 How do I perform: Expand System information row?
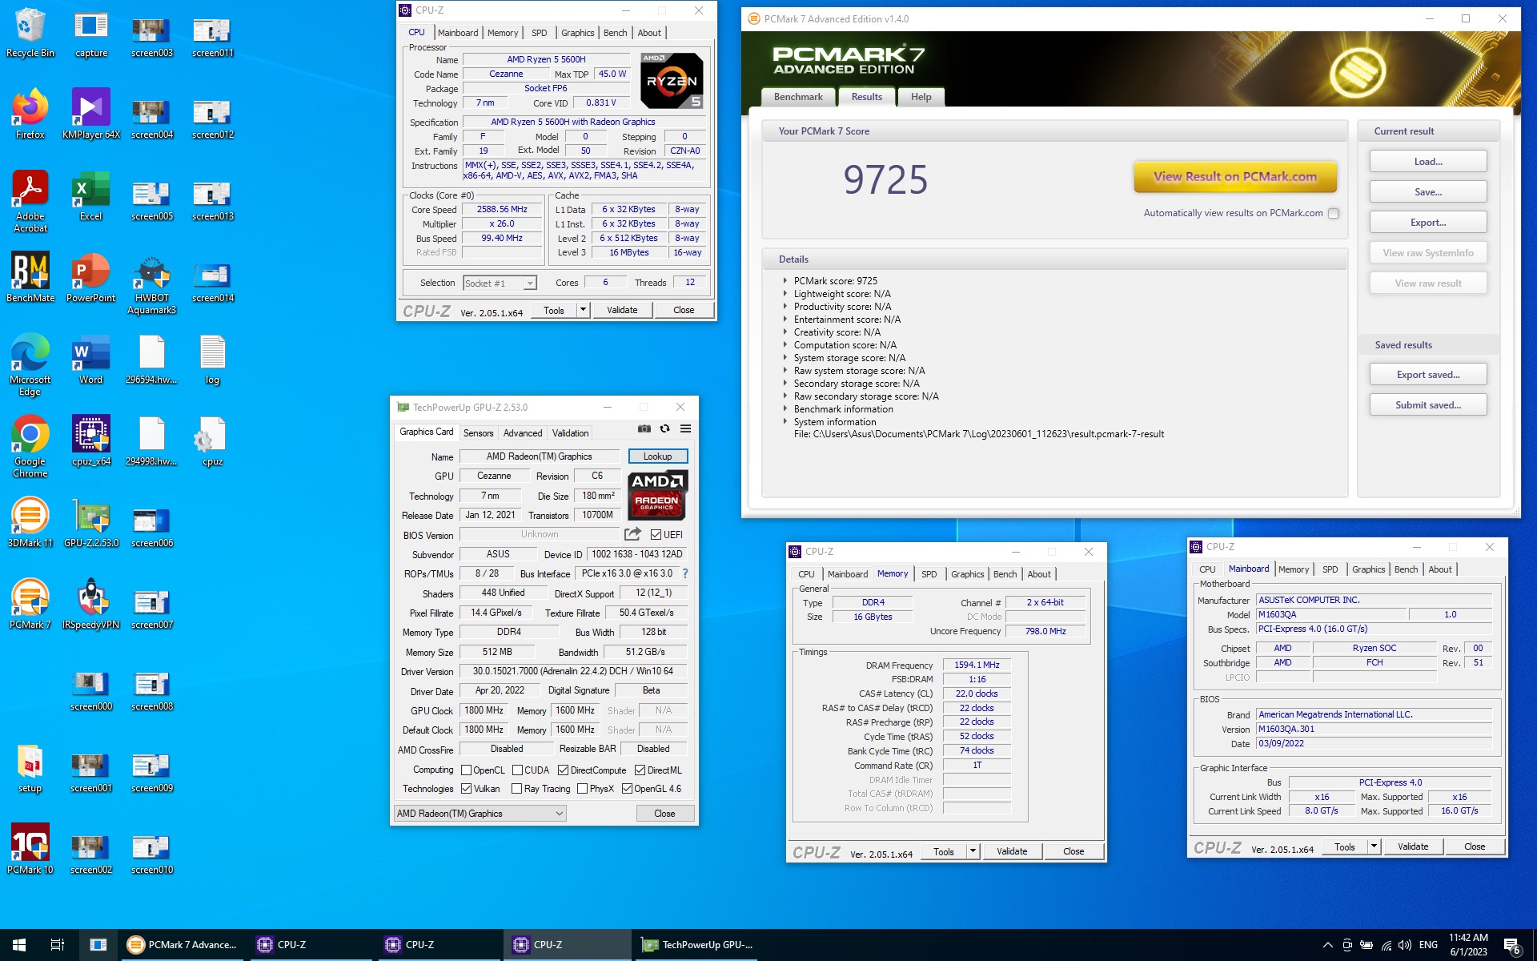[x=785, y=422]
